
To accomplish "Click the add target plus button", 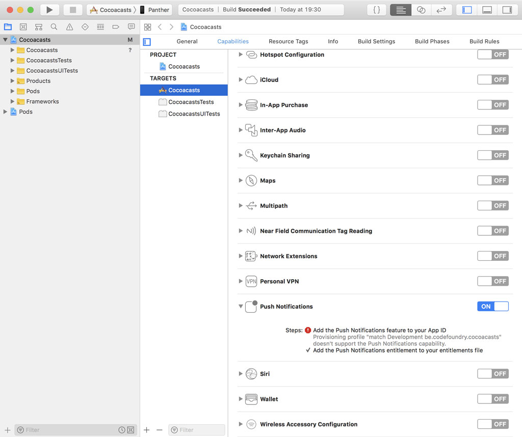I will [147, 430].
